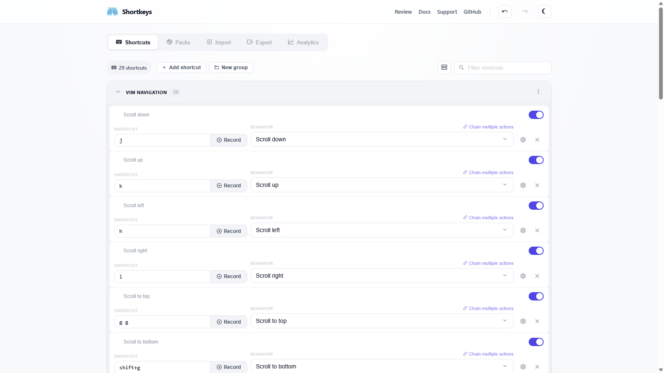Switch to dark mode with moon icon
Image resolution: width=664 pixels, height=373 pixels.
pyautogui.click(x=544, y=12)
